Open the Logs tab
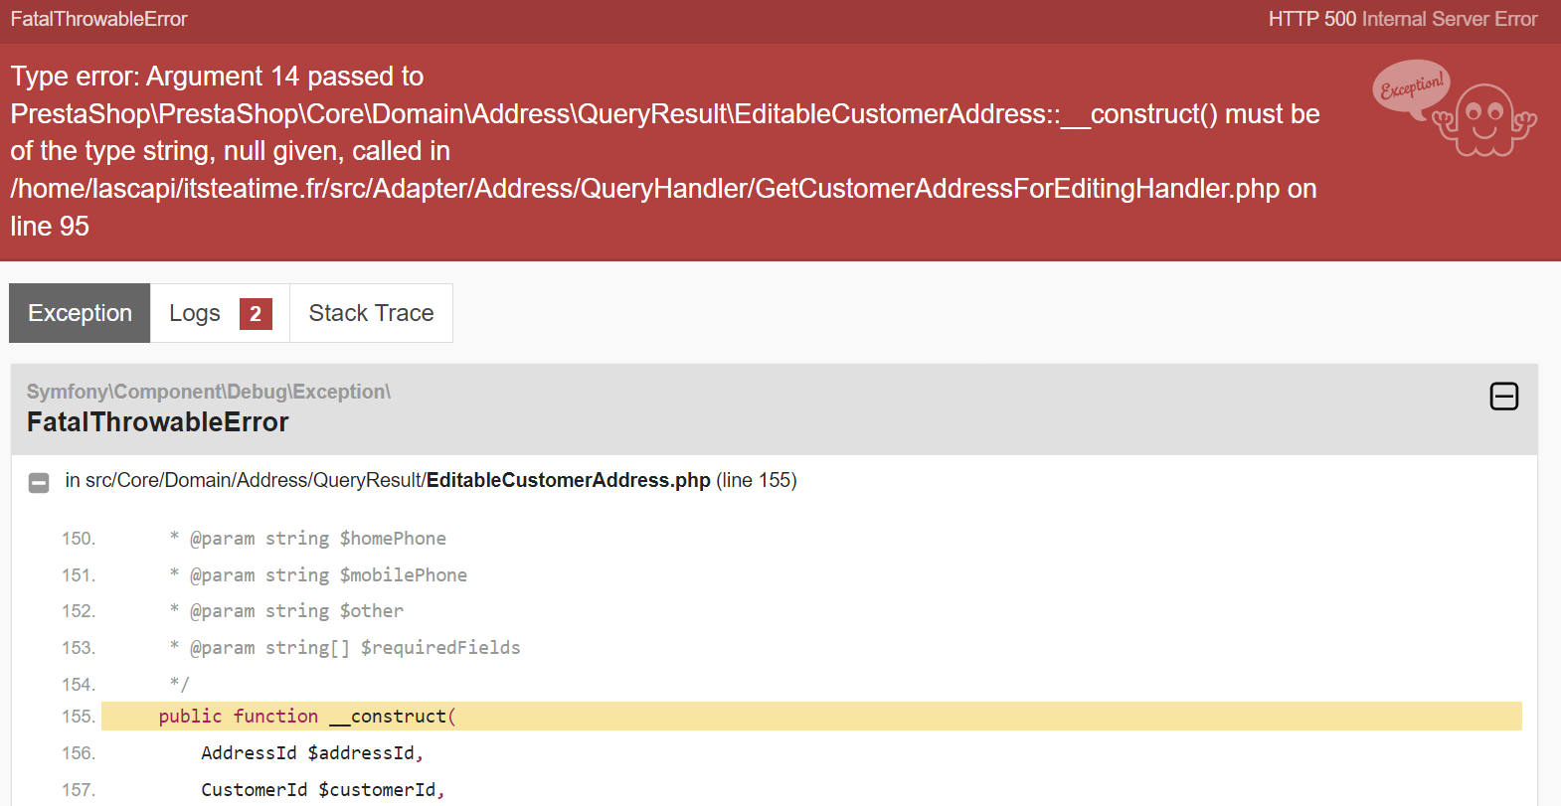 click(x=220, y=313)
